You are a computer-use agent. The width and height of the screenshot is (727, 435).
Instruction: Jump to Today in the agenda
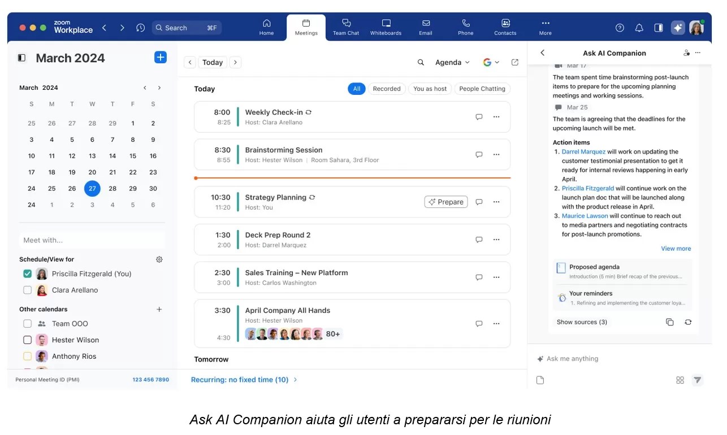point(213,62)
